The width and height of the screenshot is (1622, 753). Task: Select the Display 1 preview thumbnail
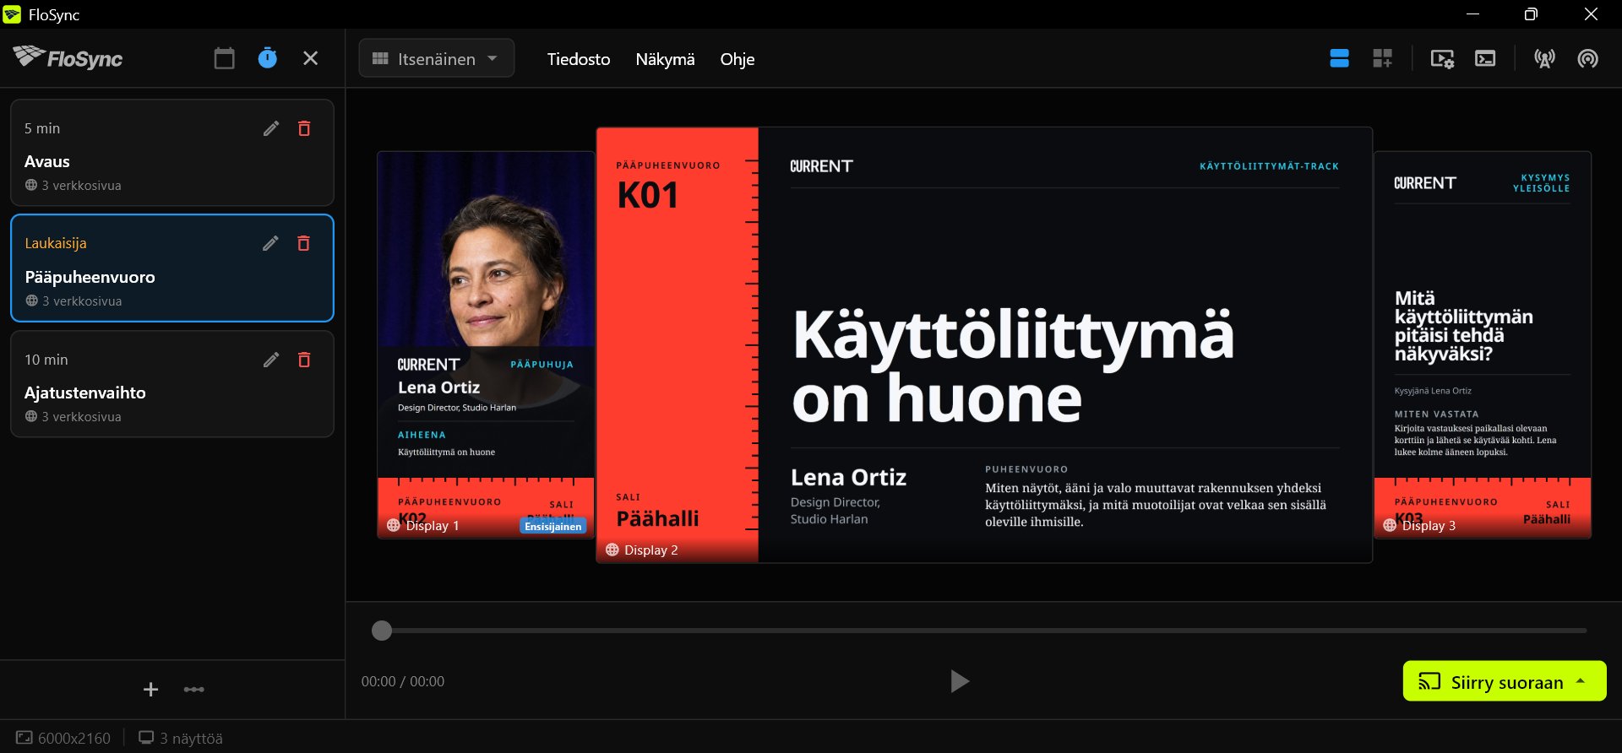[486, 344]
